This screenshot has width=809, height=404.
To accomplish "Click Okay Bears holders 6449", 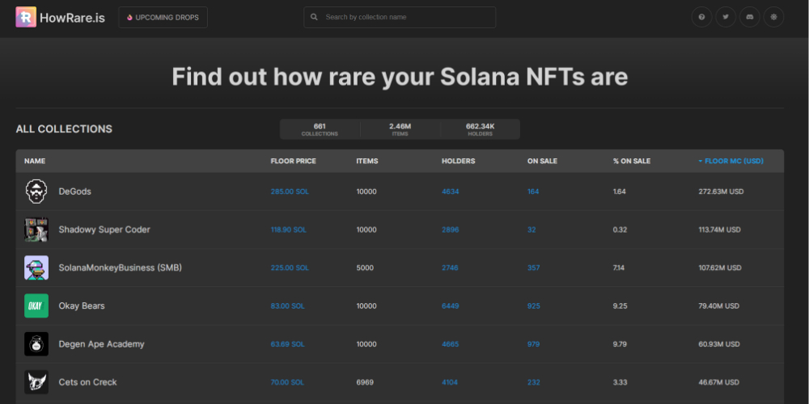I will (451, 306).
